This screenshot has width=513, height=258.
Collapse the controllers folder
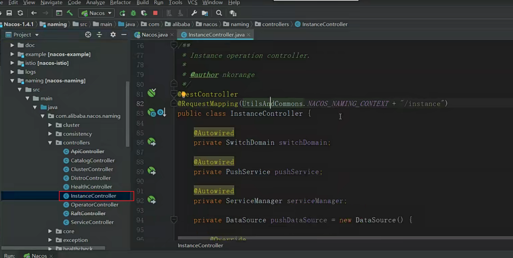click(x=50, y=143)
